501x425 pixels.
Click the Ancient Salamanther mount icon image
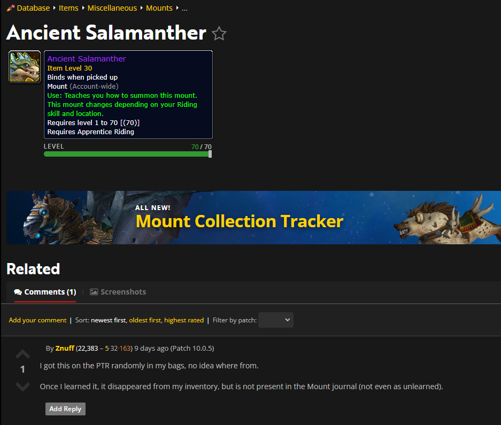(25, 67)
